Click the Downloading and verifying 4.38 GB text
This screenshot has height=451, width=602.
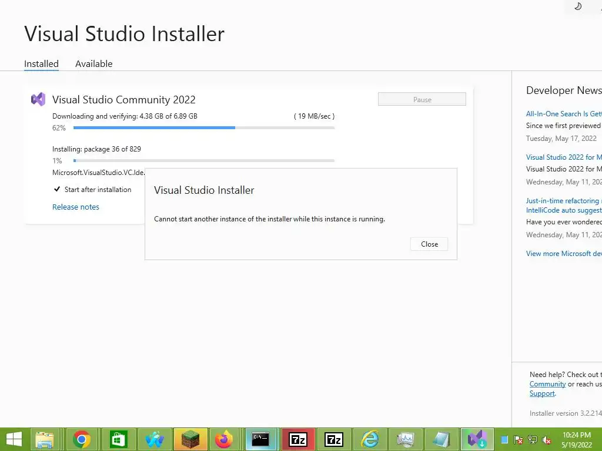point(125,116)
